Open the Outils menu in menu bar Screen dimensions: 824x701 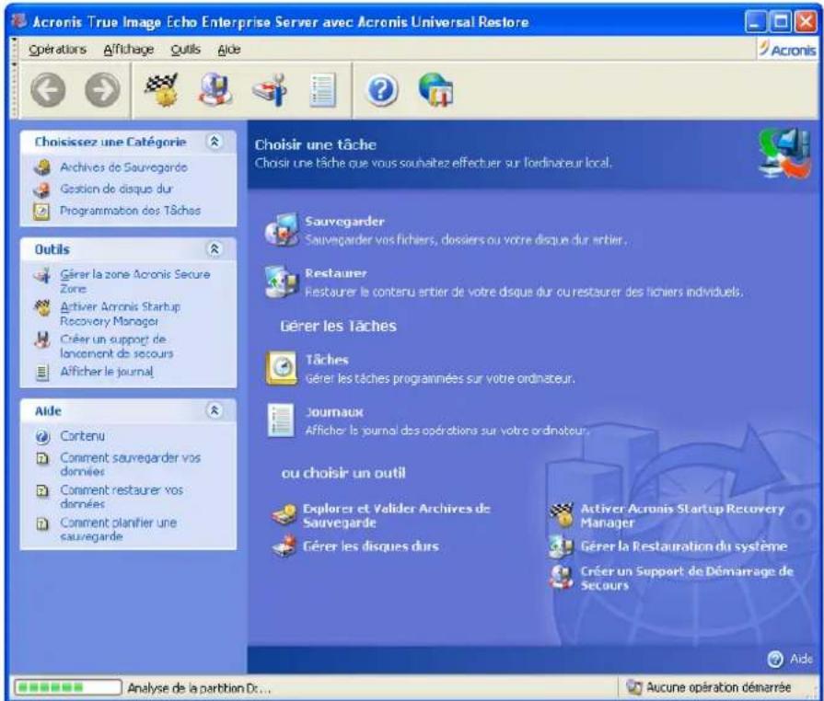185,50
